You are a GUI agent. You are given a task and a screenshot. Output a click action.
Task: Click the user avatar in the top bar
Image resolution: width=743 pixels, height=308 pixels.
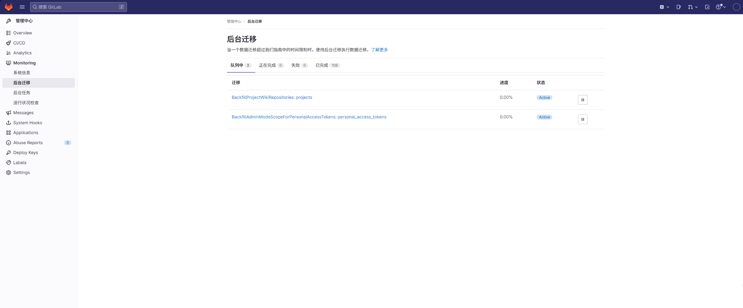coord(736,7)
